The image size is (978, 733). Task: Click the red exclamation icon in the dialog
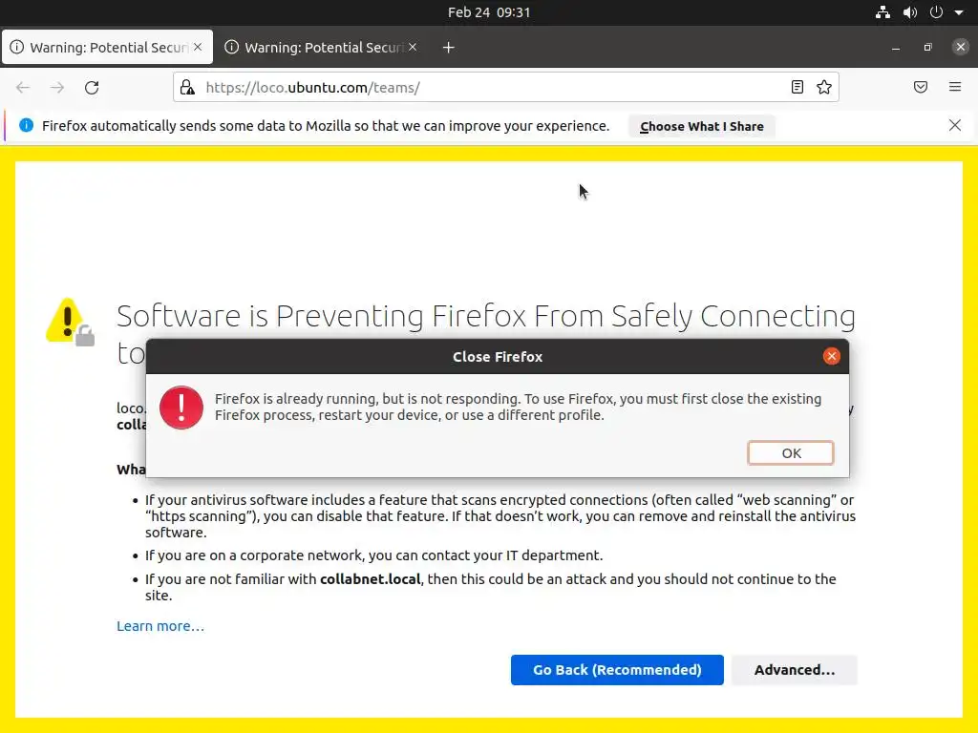pos(181,408)
